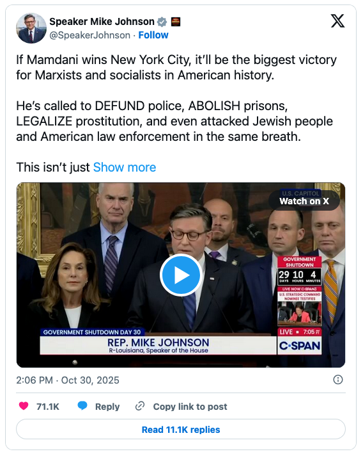This screenshot has height=454, width=363.
Task: Open the 2:06 PM Oct 30, 2025 timestamp
Action: [68, 380]
